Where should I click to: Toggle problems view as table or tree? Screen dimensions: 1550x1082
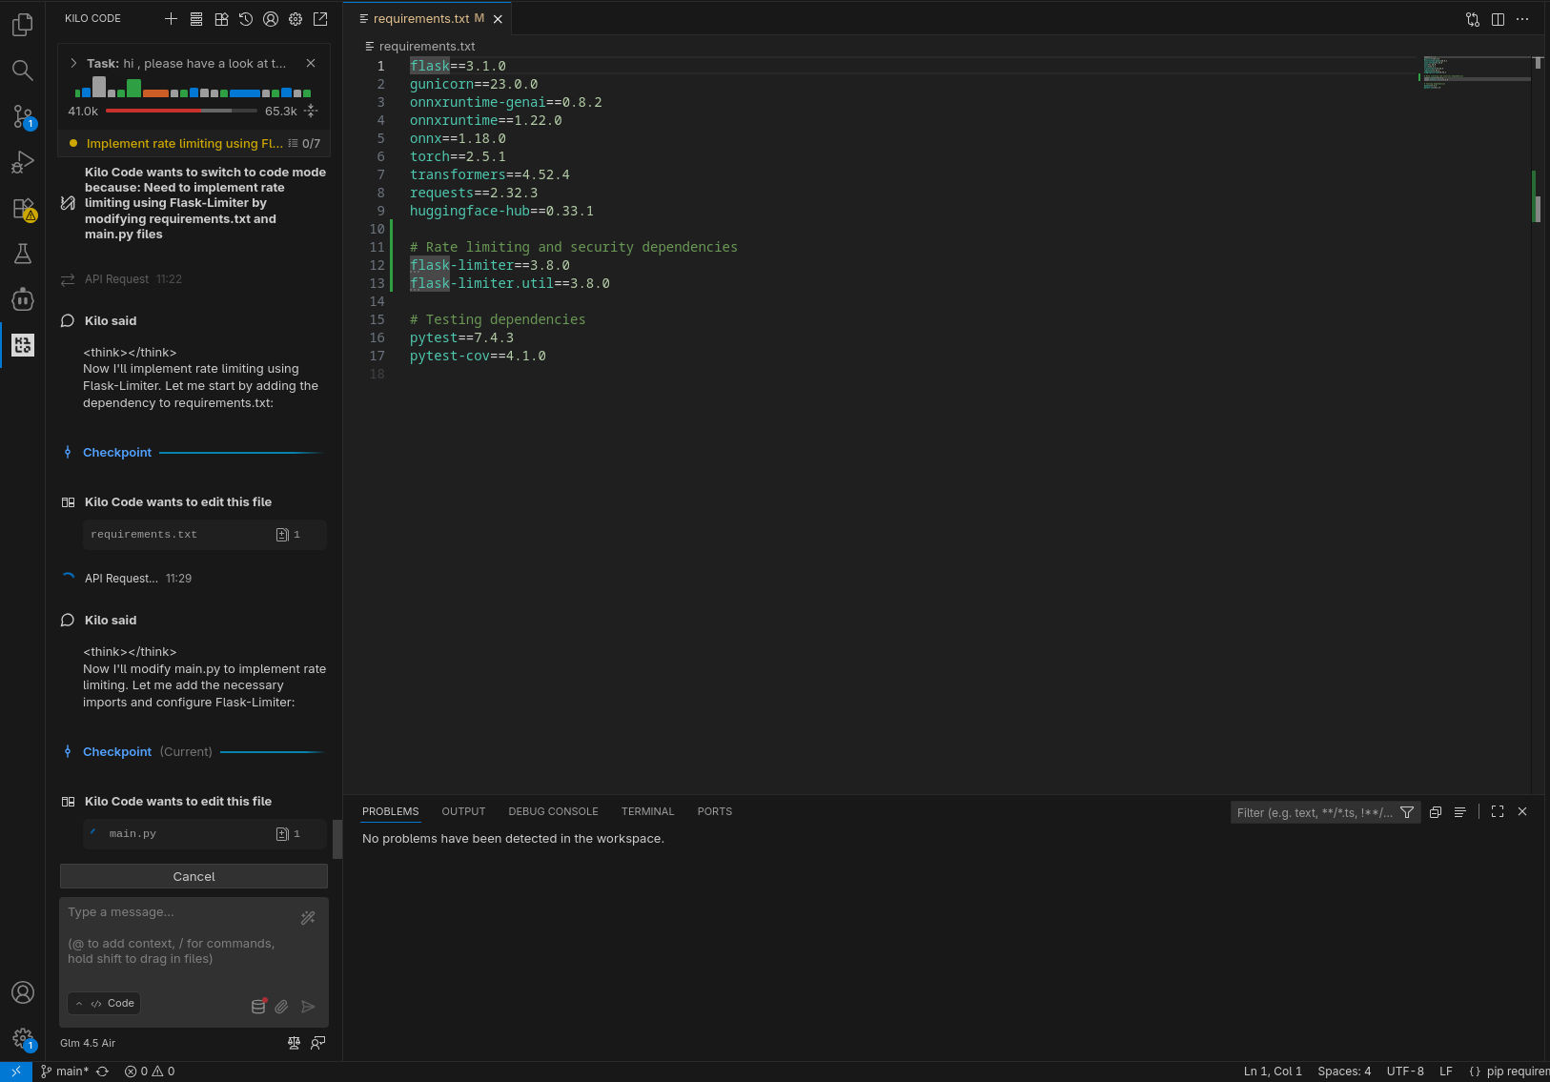1459,812
